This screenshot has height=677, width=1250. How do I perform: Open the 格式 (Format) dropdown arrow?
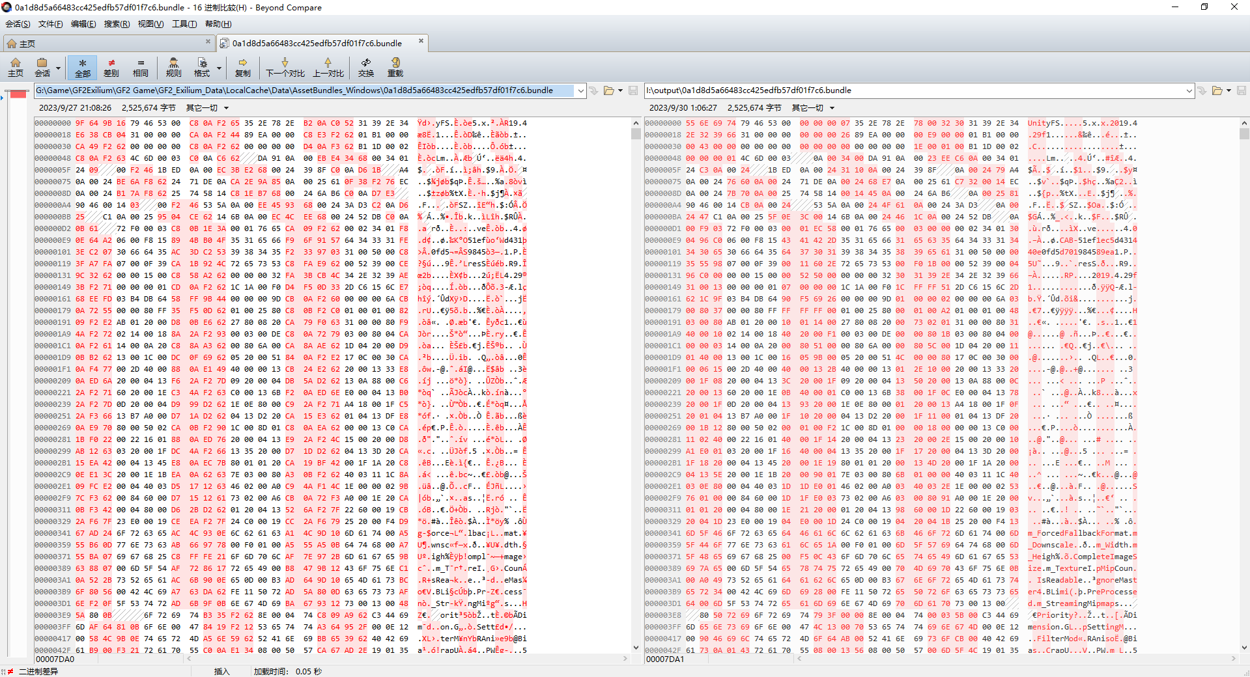pos(219,68)
